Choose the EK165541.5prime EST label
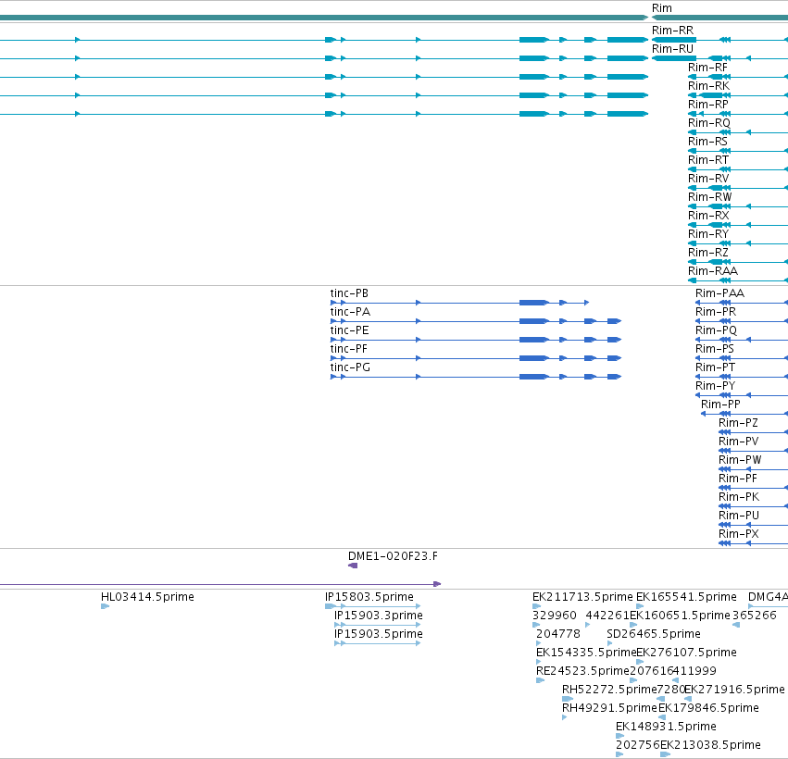The image size is (788, 759). pos(686,597)
